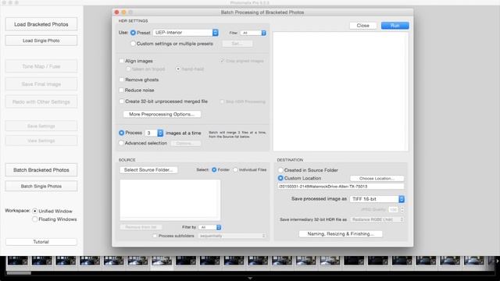Enable Reduce noise checkbox
500x281 pixels.
click(x=122, y=91)
